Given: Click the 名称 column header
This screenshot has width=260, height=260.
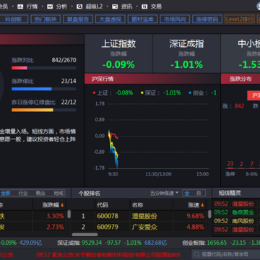Looking at the screenshot, I should (x=137, y=205).
